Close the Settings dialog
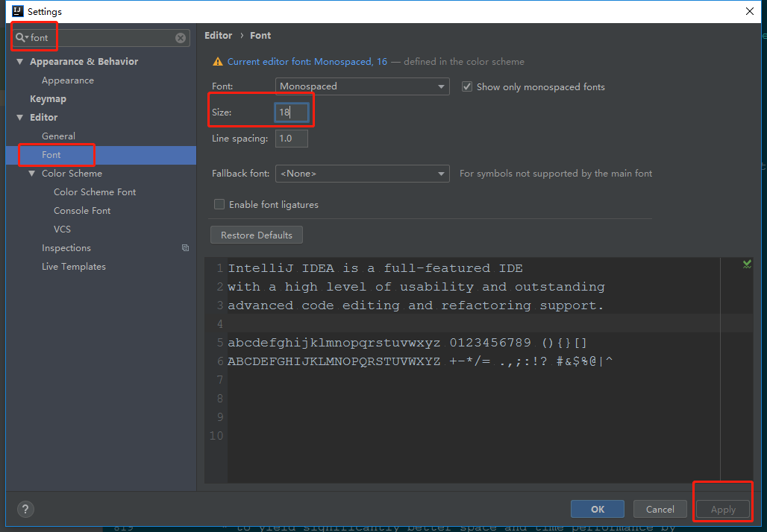The height and width of the screenshot is (532, 767). coord(749,11)
